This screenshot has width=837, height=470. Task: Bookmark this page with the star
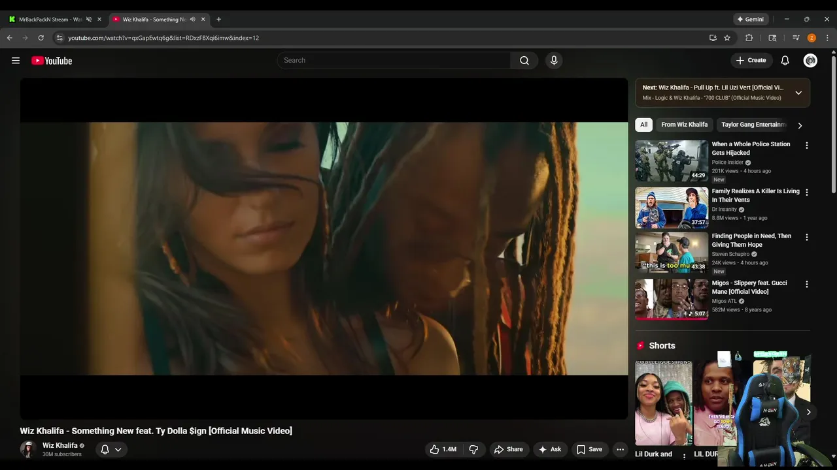coord(727,38)
